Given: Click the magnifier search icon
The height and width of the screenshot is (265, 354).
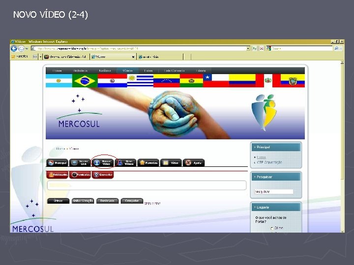Looking at the screenshot, I should [x=336, y=49].
